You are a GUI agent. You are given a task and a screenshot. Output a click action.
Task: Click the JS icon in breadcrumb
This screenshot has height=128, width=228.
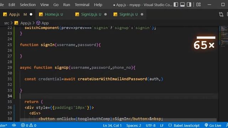pos(16,23)
